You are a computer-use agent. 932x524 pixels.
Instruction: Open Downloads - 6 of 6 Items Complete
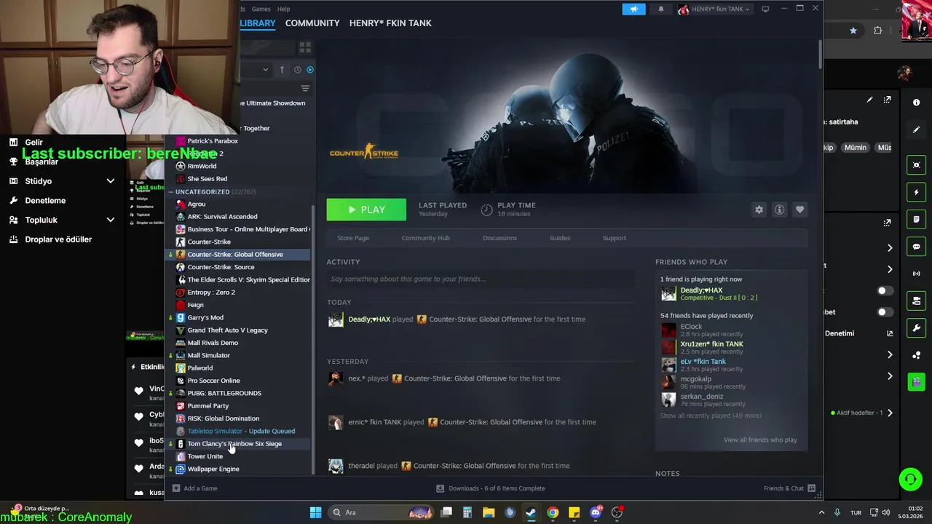490,488
